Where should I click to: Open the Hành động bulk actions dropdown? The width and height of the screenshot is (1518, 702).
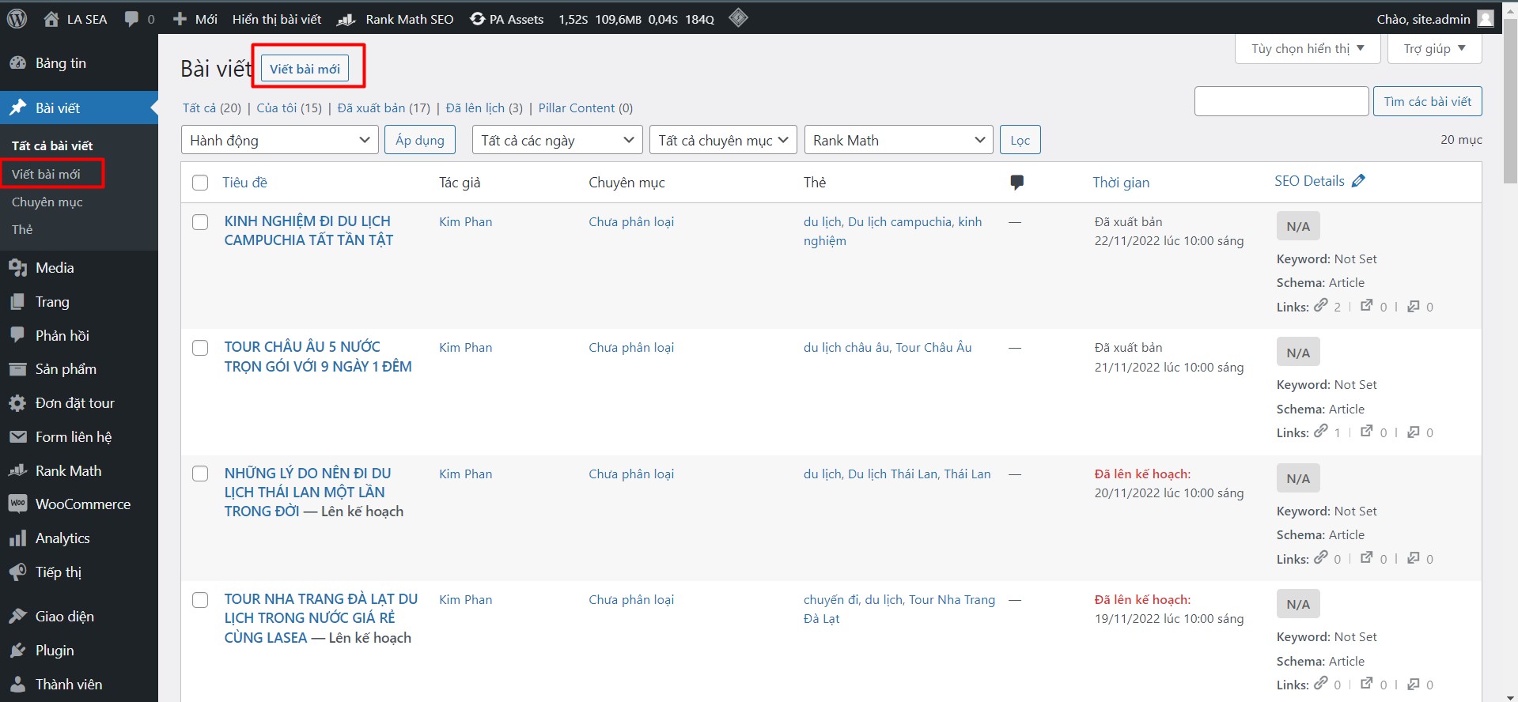[x=279, y=141]
